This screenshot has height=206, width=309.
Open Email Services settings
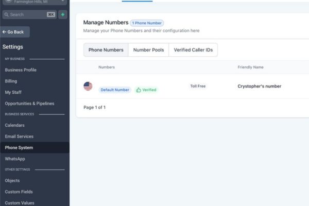19,136
